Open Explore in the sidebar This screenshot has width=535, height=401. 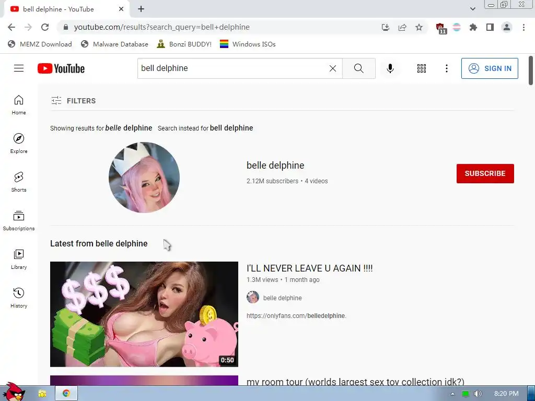pyautogui.click(x=19, y=144)
